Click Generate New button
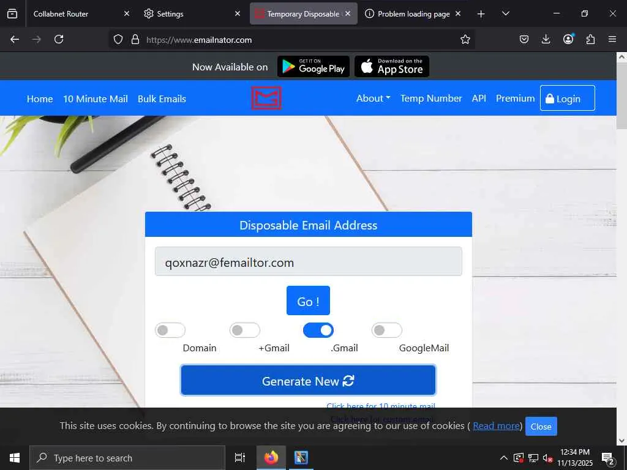627x470 pixels. (308, 380)
